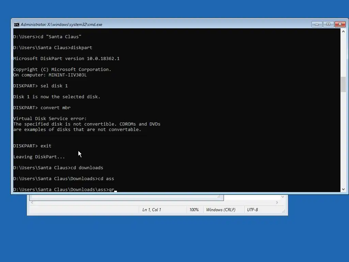
Task: Click the "cd ass" command line
Action: pos(64,178)
